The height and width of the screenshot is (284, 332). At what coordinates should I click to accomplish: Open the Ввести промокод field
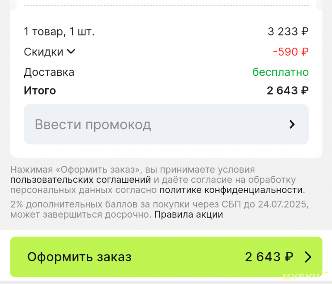(x=166, y=124)
